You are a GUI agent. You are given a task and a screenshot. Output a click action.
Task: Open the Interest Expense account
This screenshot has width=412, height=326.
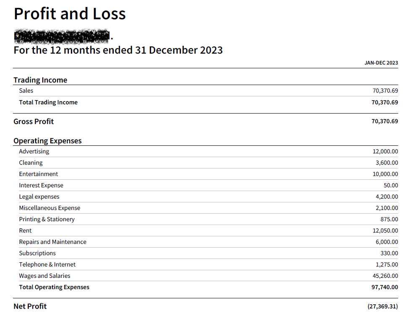41,185
